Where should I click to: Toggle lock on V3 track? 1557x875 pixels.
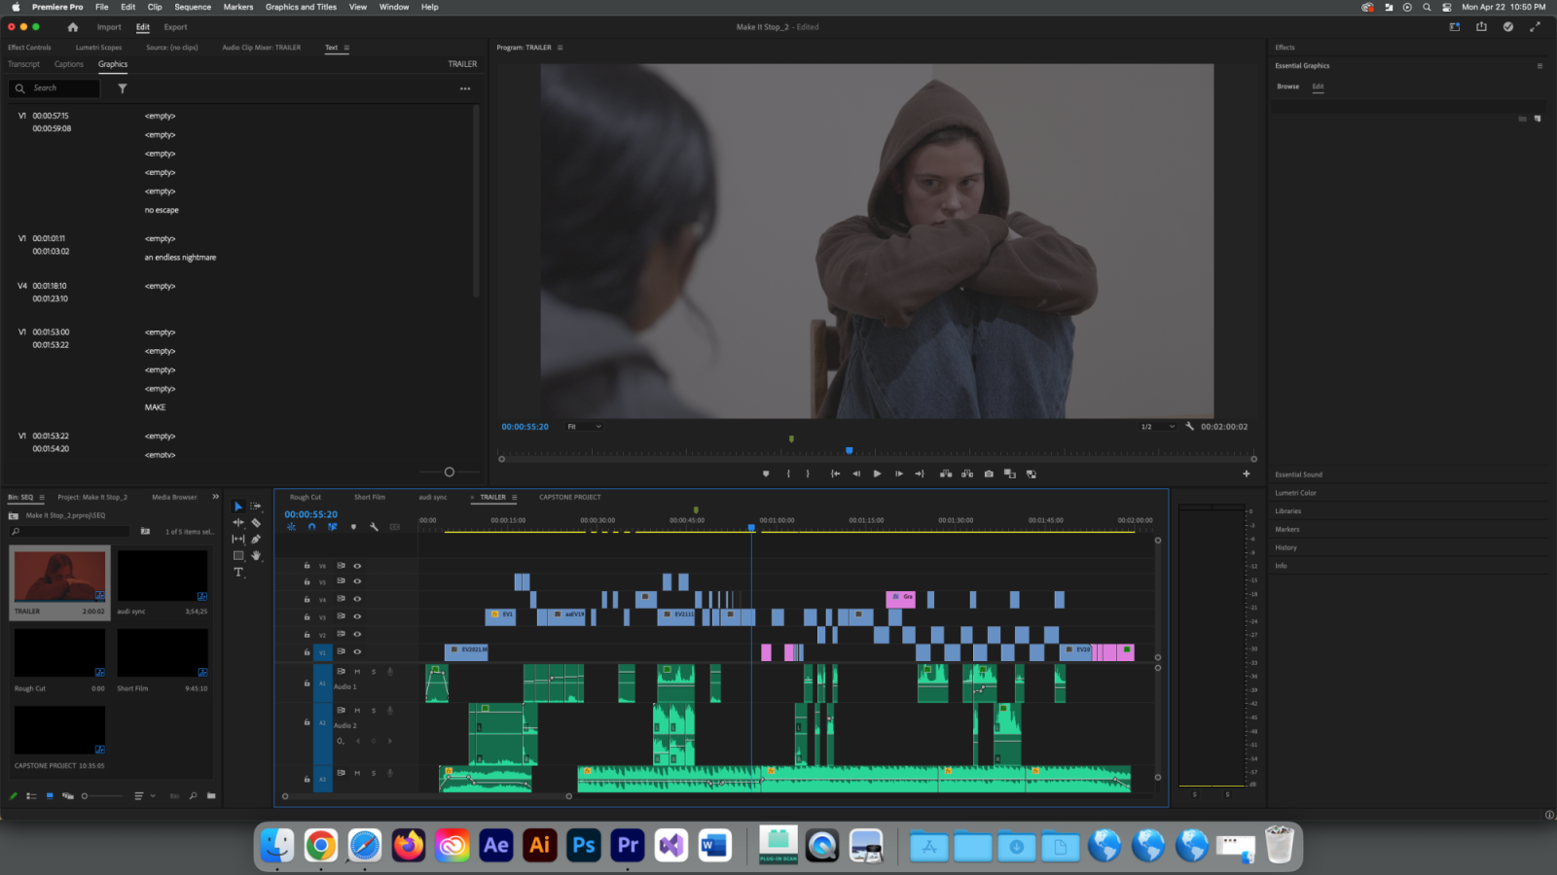coord(307,616)
